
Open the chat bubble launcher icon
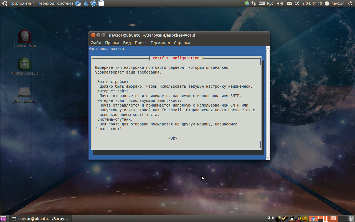[x=94, y=3]
